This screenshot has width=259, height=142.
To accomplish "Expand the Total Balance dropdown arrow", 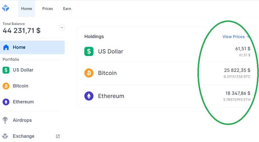I will point(62,28).
